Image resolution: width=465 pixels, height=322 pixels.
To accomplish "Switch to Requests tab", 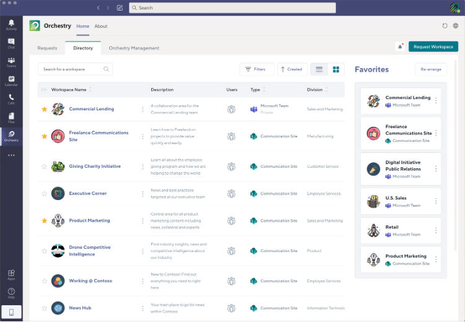I will coord(47,48).
